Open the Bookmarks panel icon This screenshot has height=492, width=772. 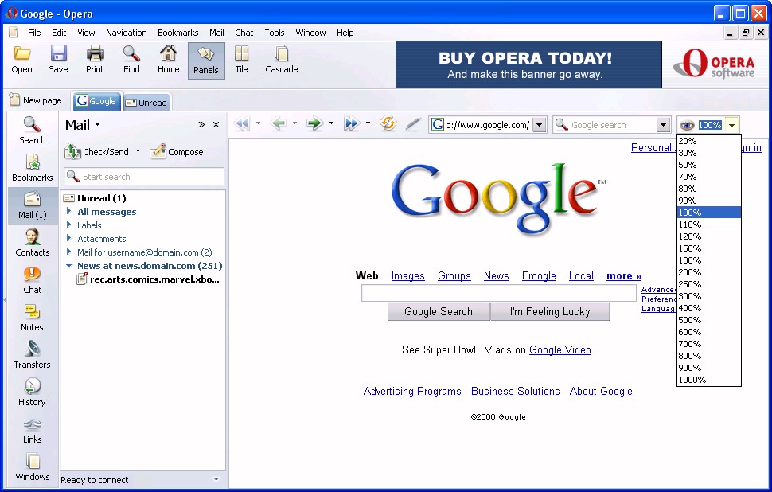click(33, 162)
